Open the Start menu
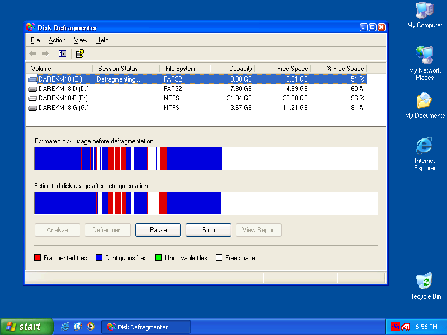The image size is (447, 335). (26, 327)
